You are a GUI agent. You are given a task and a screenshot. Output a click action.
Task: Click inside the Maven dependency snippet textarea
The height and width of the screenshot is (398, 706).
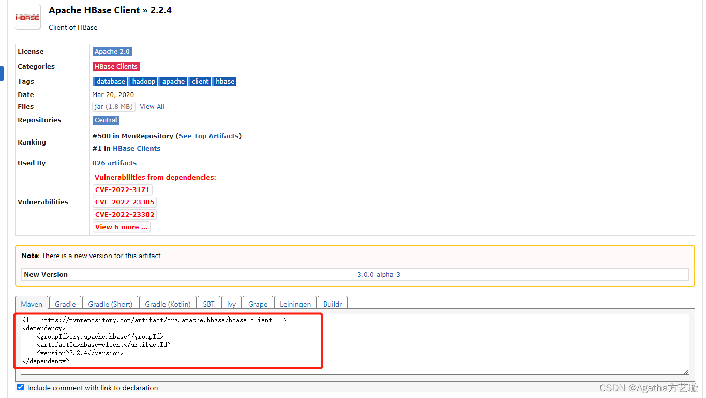tap(355, 344)
